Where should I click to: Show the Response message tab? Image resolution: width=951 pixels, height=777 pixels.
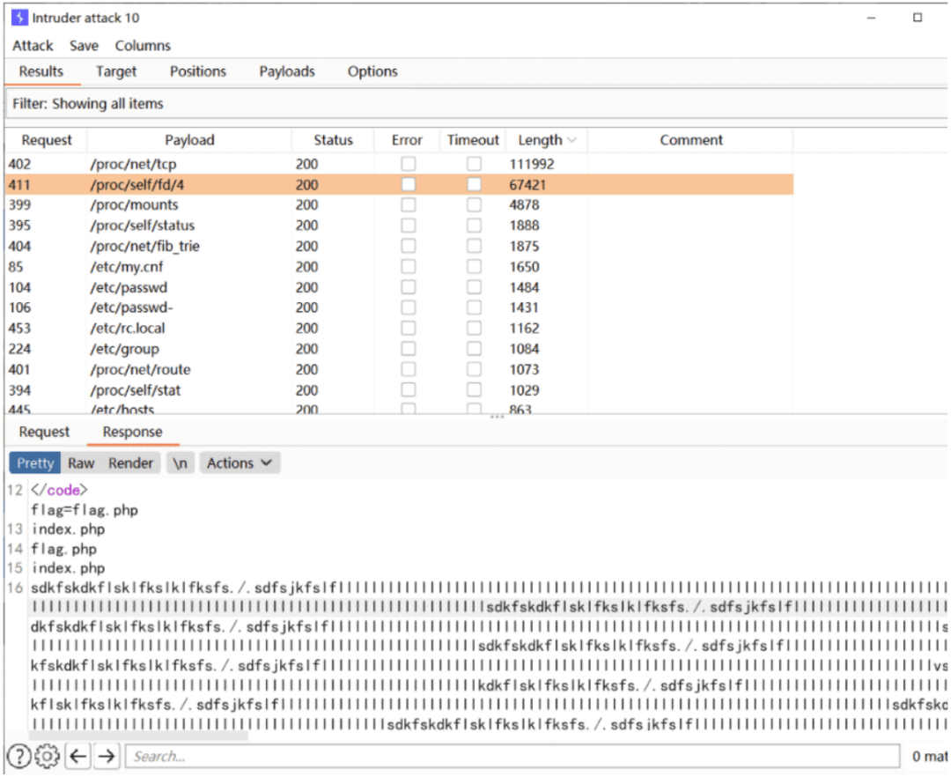(x=132, y=432)
